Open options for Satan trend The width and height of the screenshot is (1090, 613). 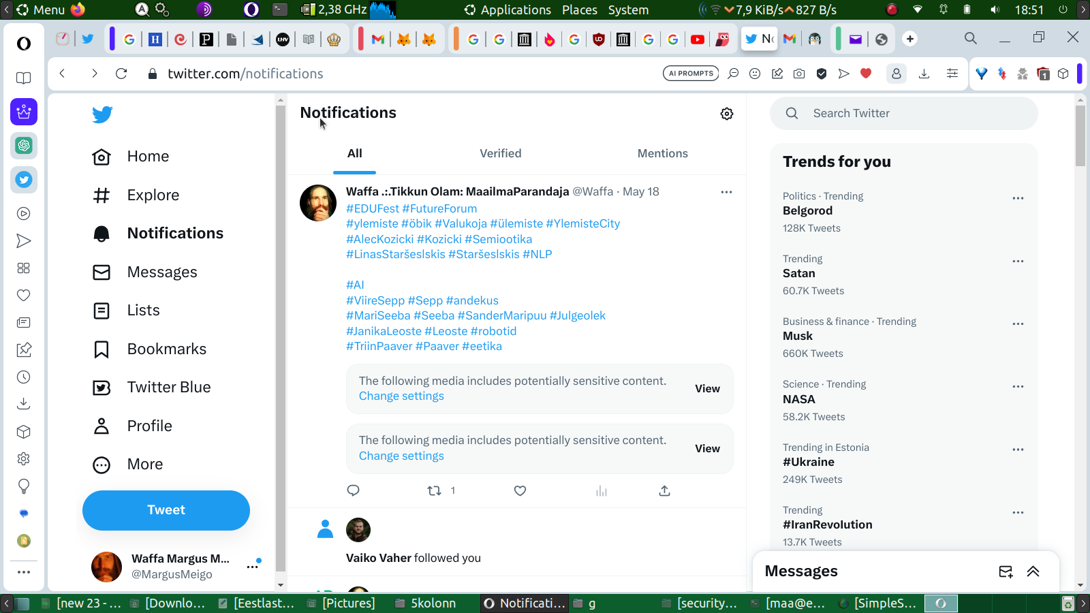1018,261
